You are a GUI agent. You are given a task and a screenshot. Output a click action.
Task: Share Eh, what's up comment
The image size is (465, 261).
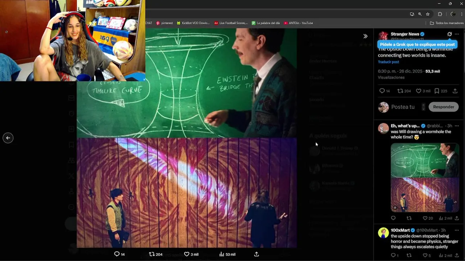[x=457, y=218]
